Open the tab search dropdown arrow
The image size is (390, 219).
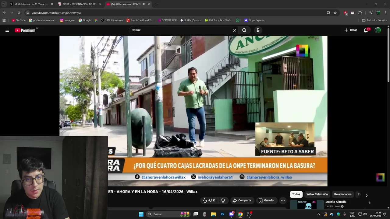(4, 4)
